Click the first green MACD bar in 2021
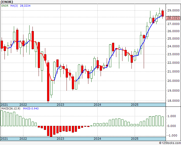 (2, 118)
